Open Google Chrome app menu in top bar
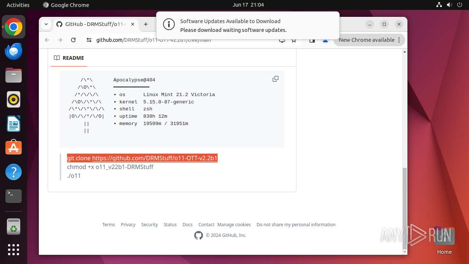Image resolution: width=469 pixels, height=264 pixels. click(x=66, y=5)
